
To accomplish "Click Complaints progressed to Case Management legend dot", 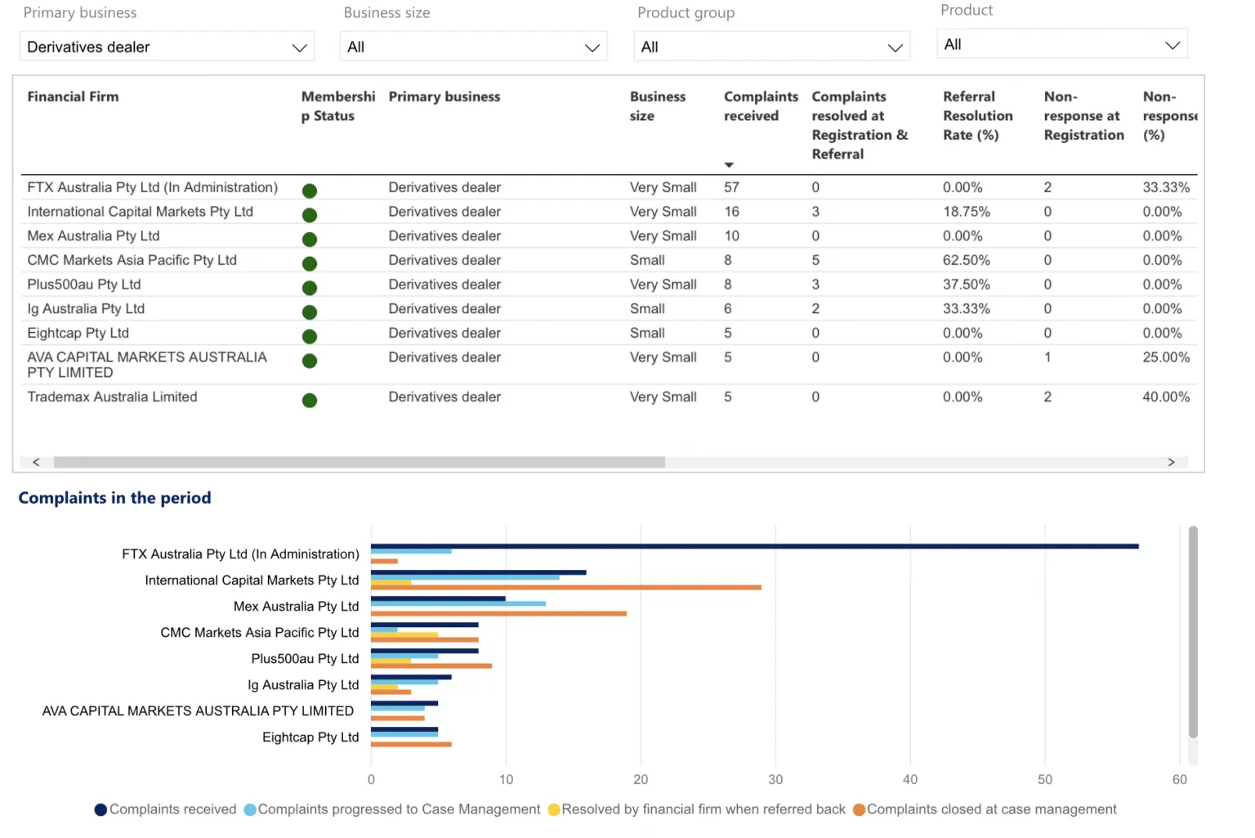I will pos(250,809).
